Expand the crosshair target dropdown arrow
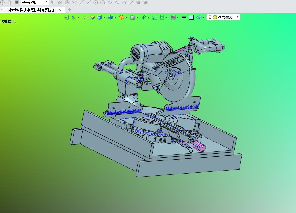296x213 pixels. pos(148,17)
